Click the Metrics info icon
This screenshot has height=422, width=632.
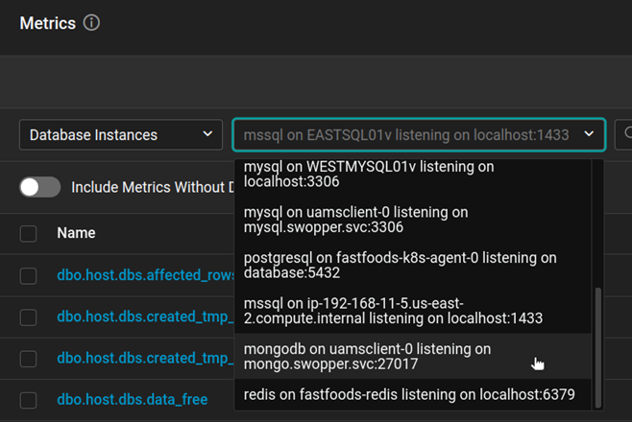[91, 23]
